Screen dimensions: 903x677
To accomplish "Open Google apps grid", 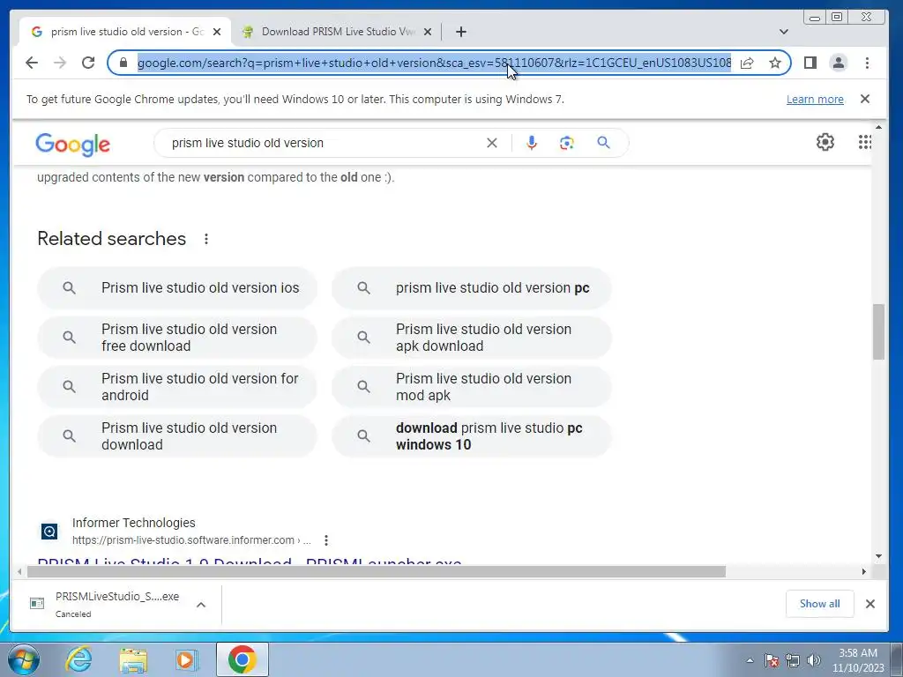I will (x=864, y=142).
